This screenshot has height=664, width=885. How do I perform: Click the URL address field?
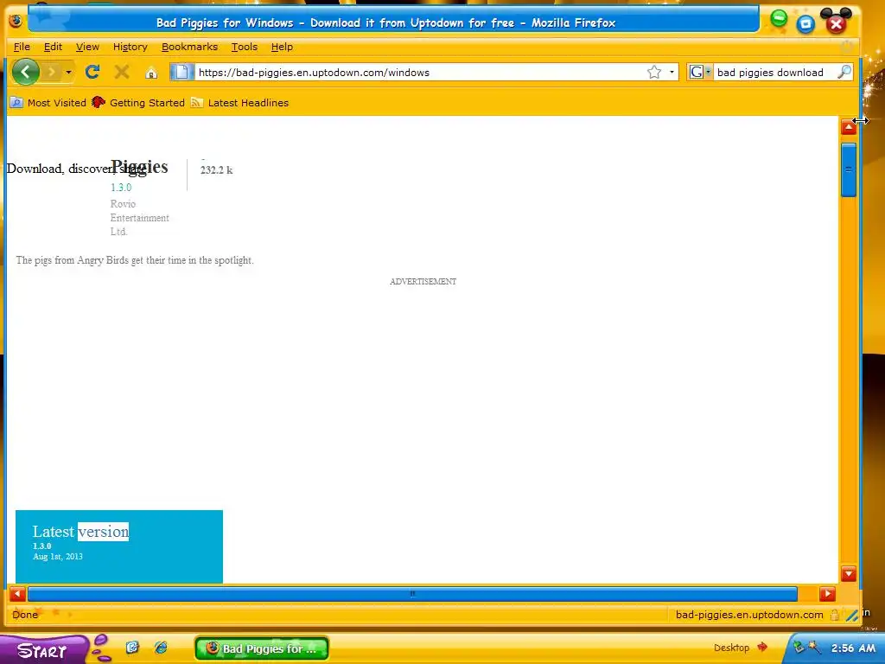[x=419, y=73]
